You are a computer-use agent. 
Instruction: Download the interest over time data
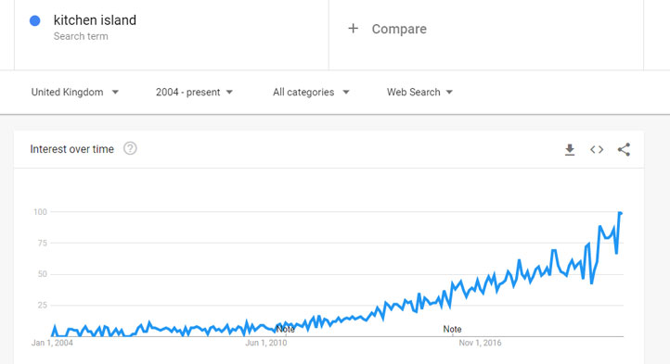570,150
